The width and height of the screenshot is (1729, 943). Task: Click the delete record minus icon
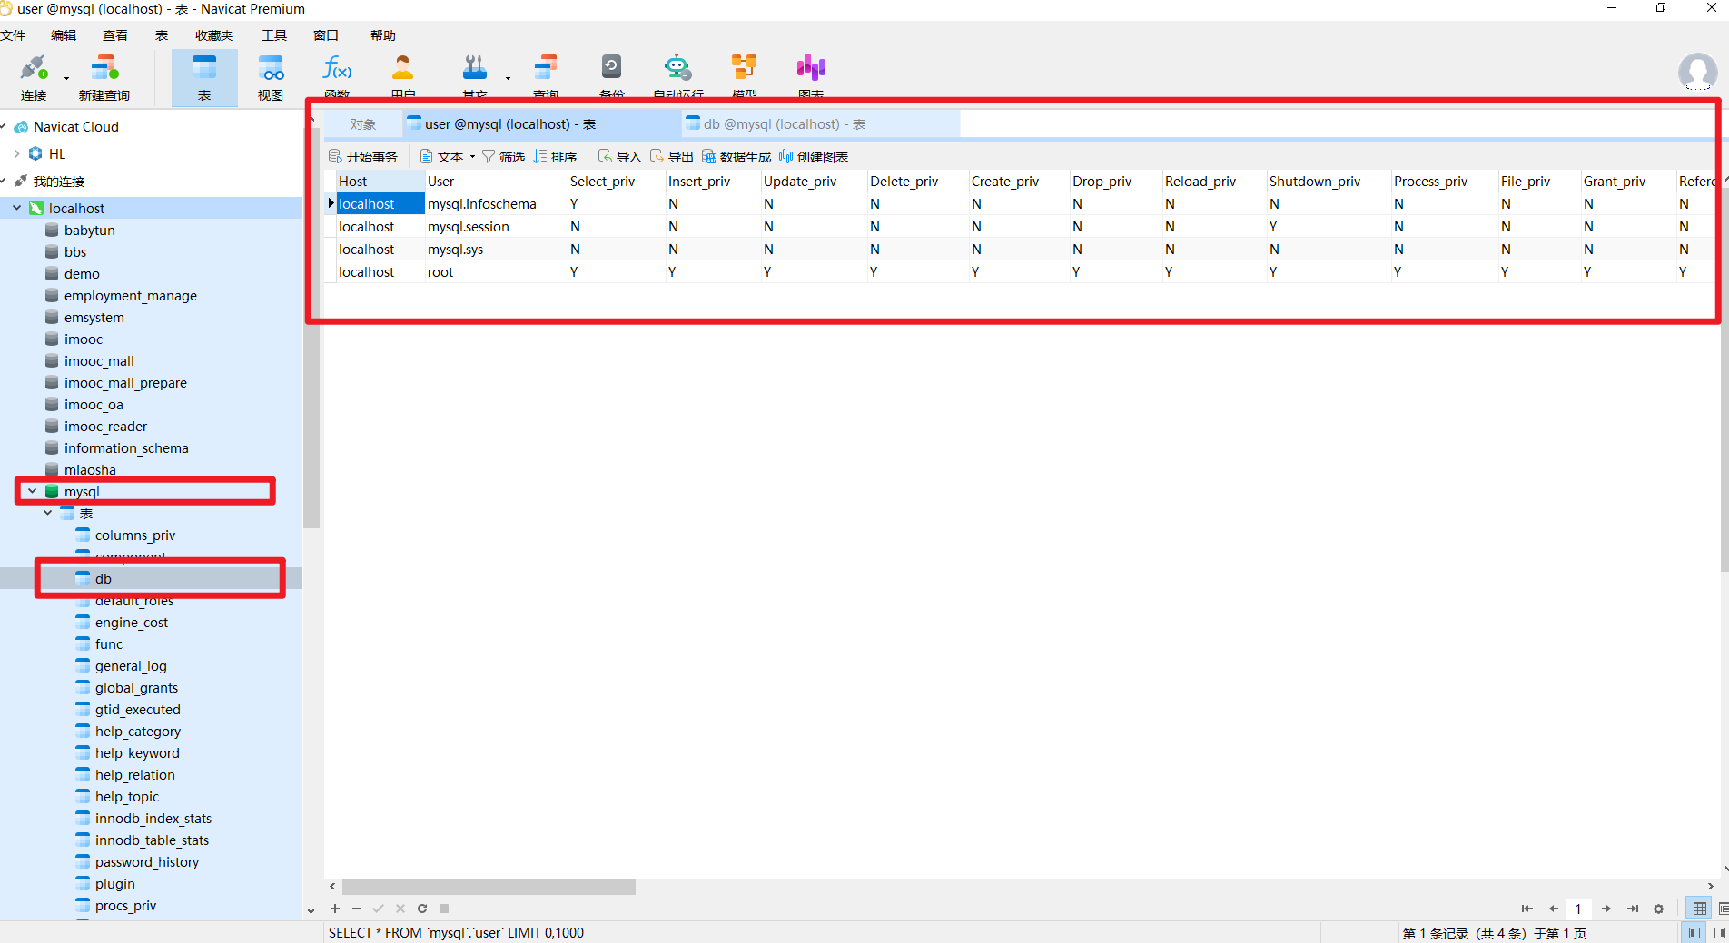(357, 909)
